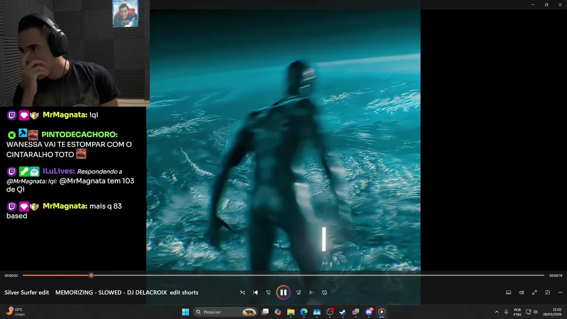Toggle repeat mode in the player
Viewport: 567px width, 319px height.
(325, 292)
